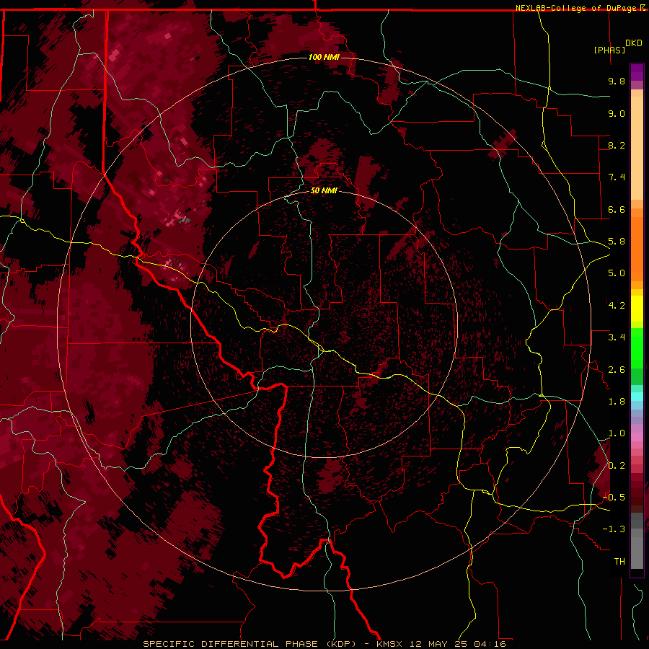Click the 9.8 scale value
Viewport: 649px width, 649px height.
(617, 81)
